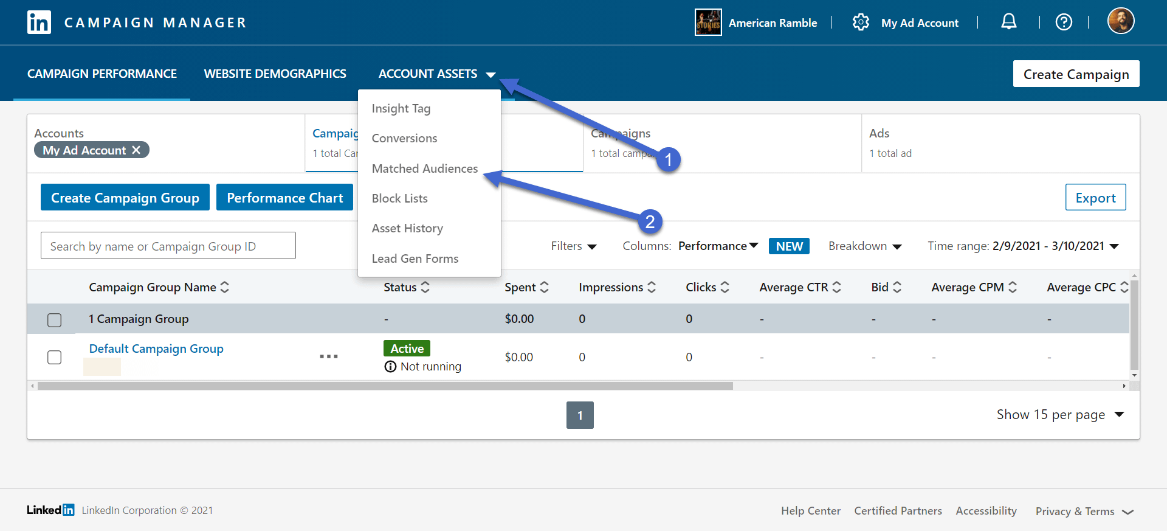The width and height of the screenshot is (1167, 531).
Task: Click the Create Campaign button
Action: pos(1076,74)
